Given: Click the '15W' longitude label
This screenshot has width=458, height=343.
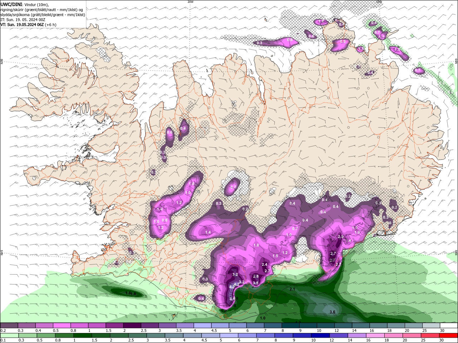Looking at the screenshot, I should click(379, 2).
